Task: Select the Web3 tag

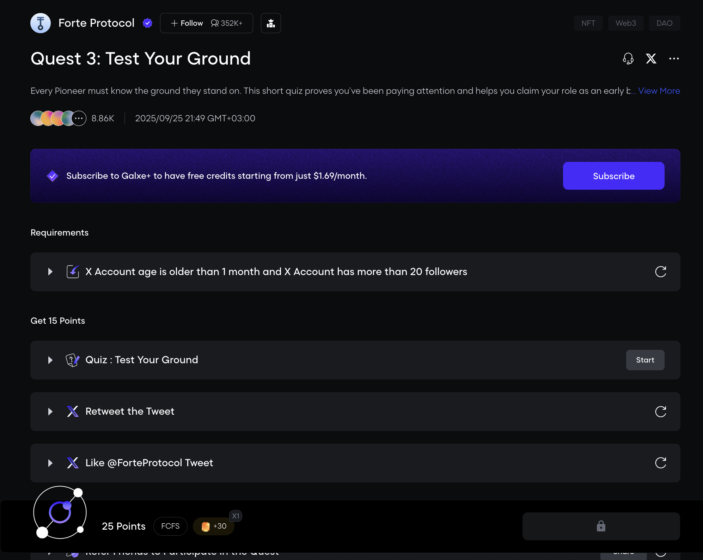Action: 625,23
